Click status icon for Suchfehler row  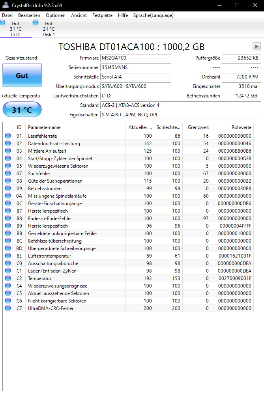(x=8, y=173)
